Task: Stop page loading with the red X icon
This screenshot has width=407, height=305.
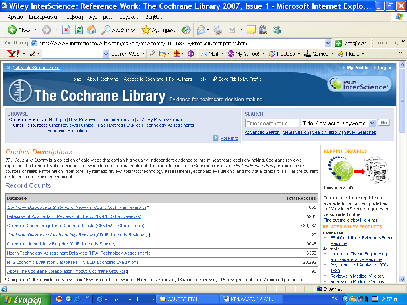Action: [x=66, y=30]
